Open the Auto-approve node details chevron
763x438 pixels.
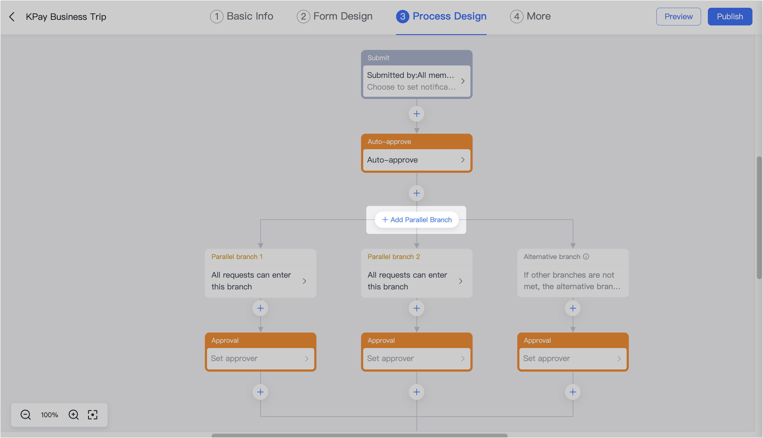click(463, 160)
